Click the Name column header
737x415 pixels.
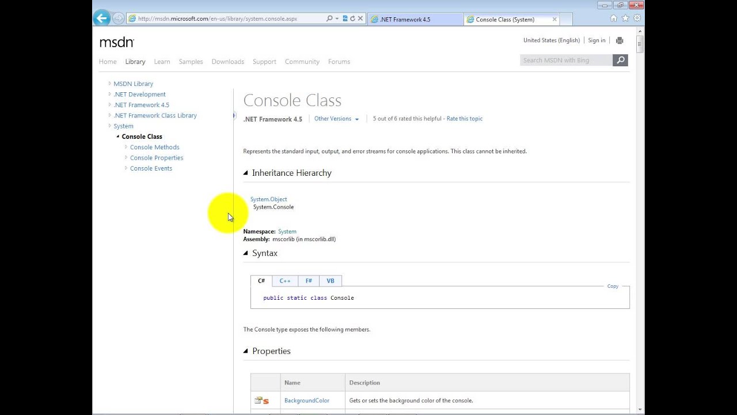coord(313,383)
